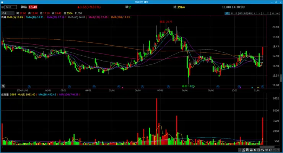Click the plus zoom-in icon

tap(278, 150)
